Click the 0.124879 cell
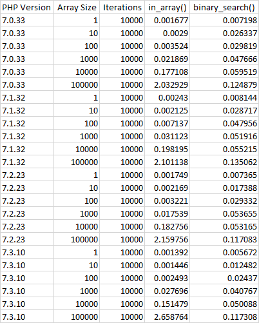This screenshot has width=259, height=323. click(224, 84)
